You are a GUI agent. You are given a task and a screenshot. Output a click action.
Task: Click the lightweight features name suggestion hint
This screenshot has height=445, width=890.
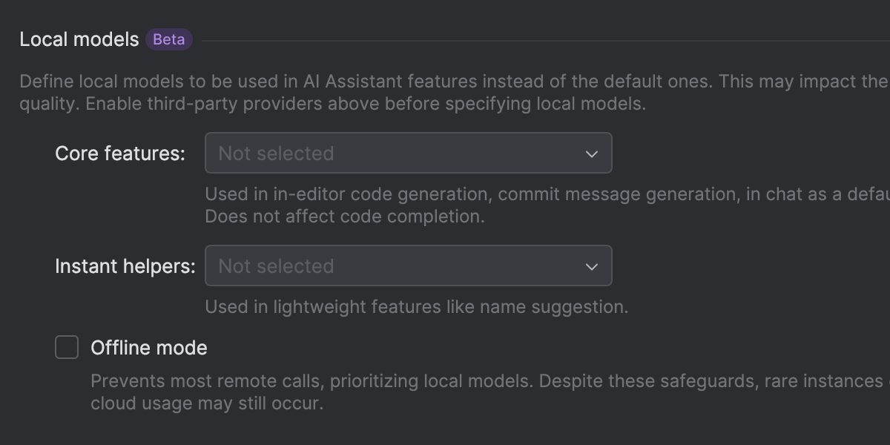[x=416, y=307]
